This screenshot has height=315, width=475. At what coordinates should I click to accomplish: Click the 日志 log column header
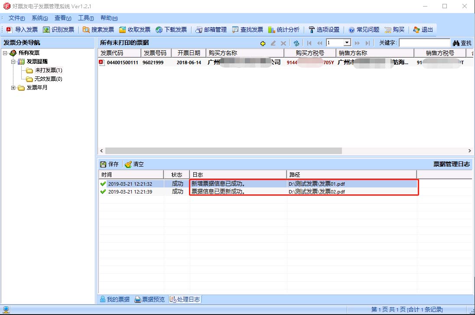click(x=238, y=174)
